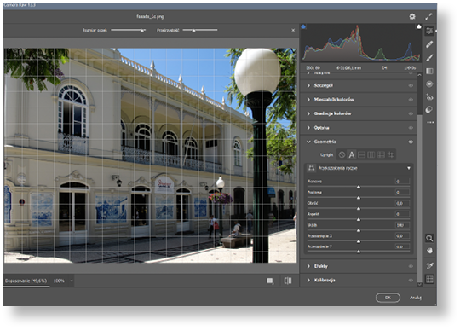
Task: Toggle Kalibracja panel eye visibility
Action: coord(411,281)
